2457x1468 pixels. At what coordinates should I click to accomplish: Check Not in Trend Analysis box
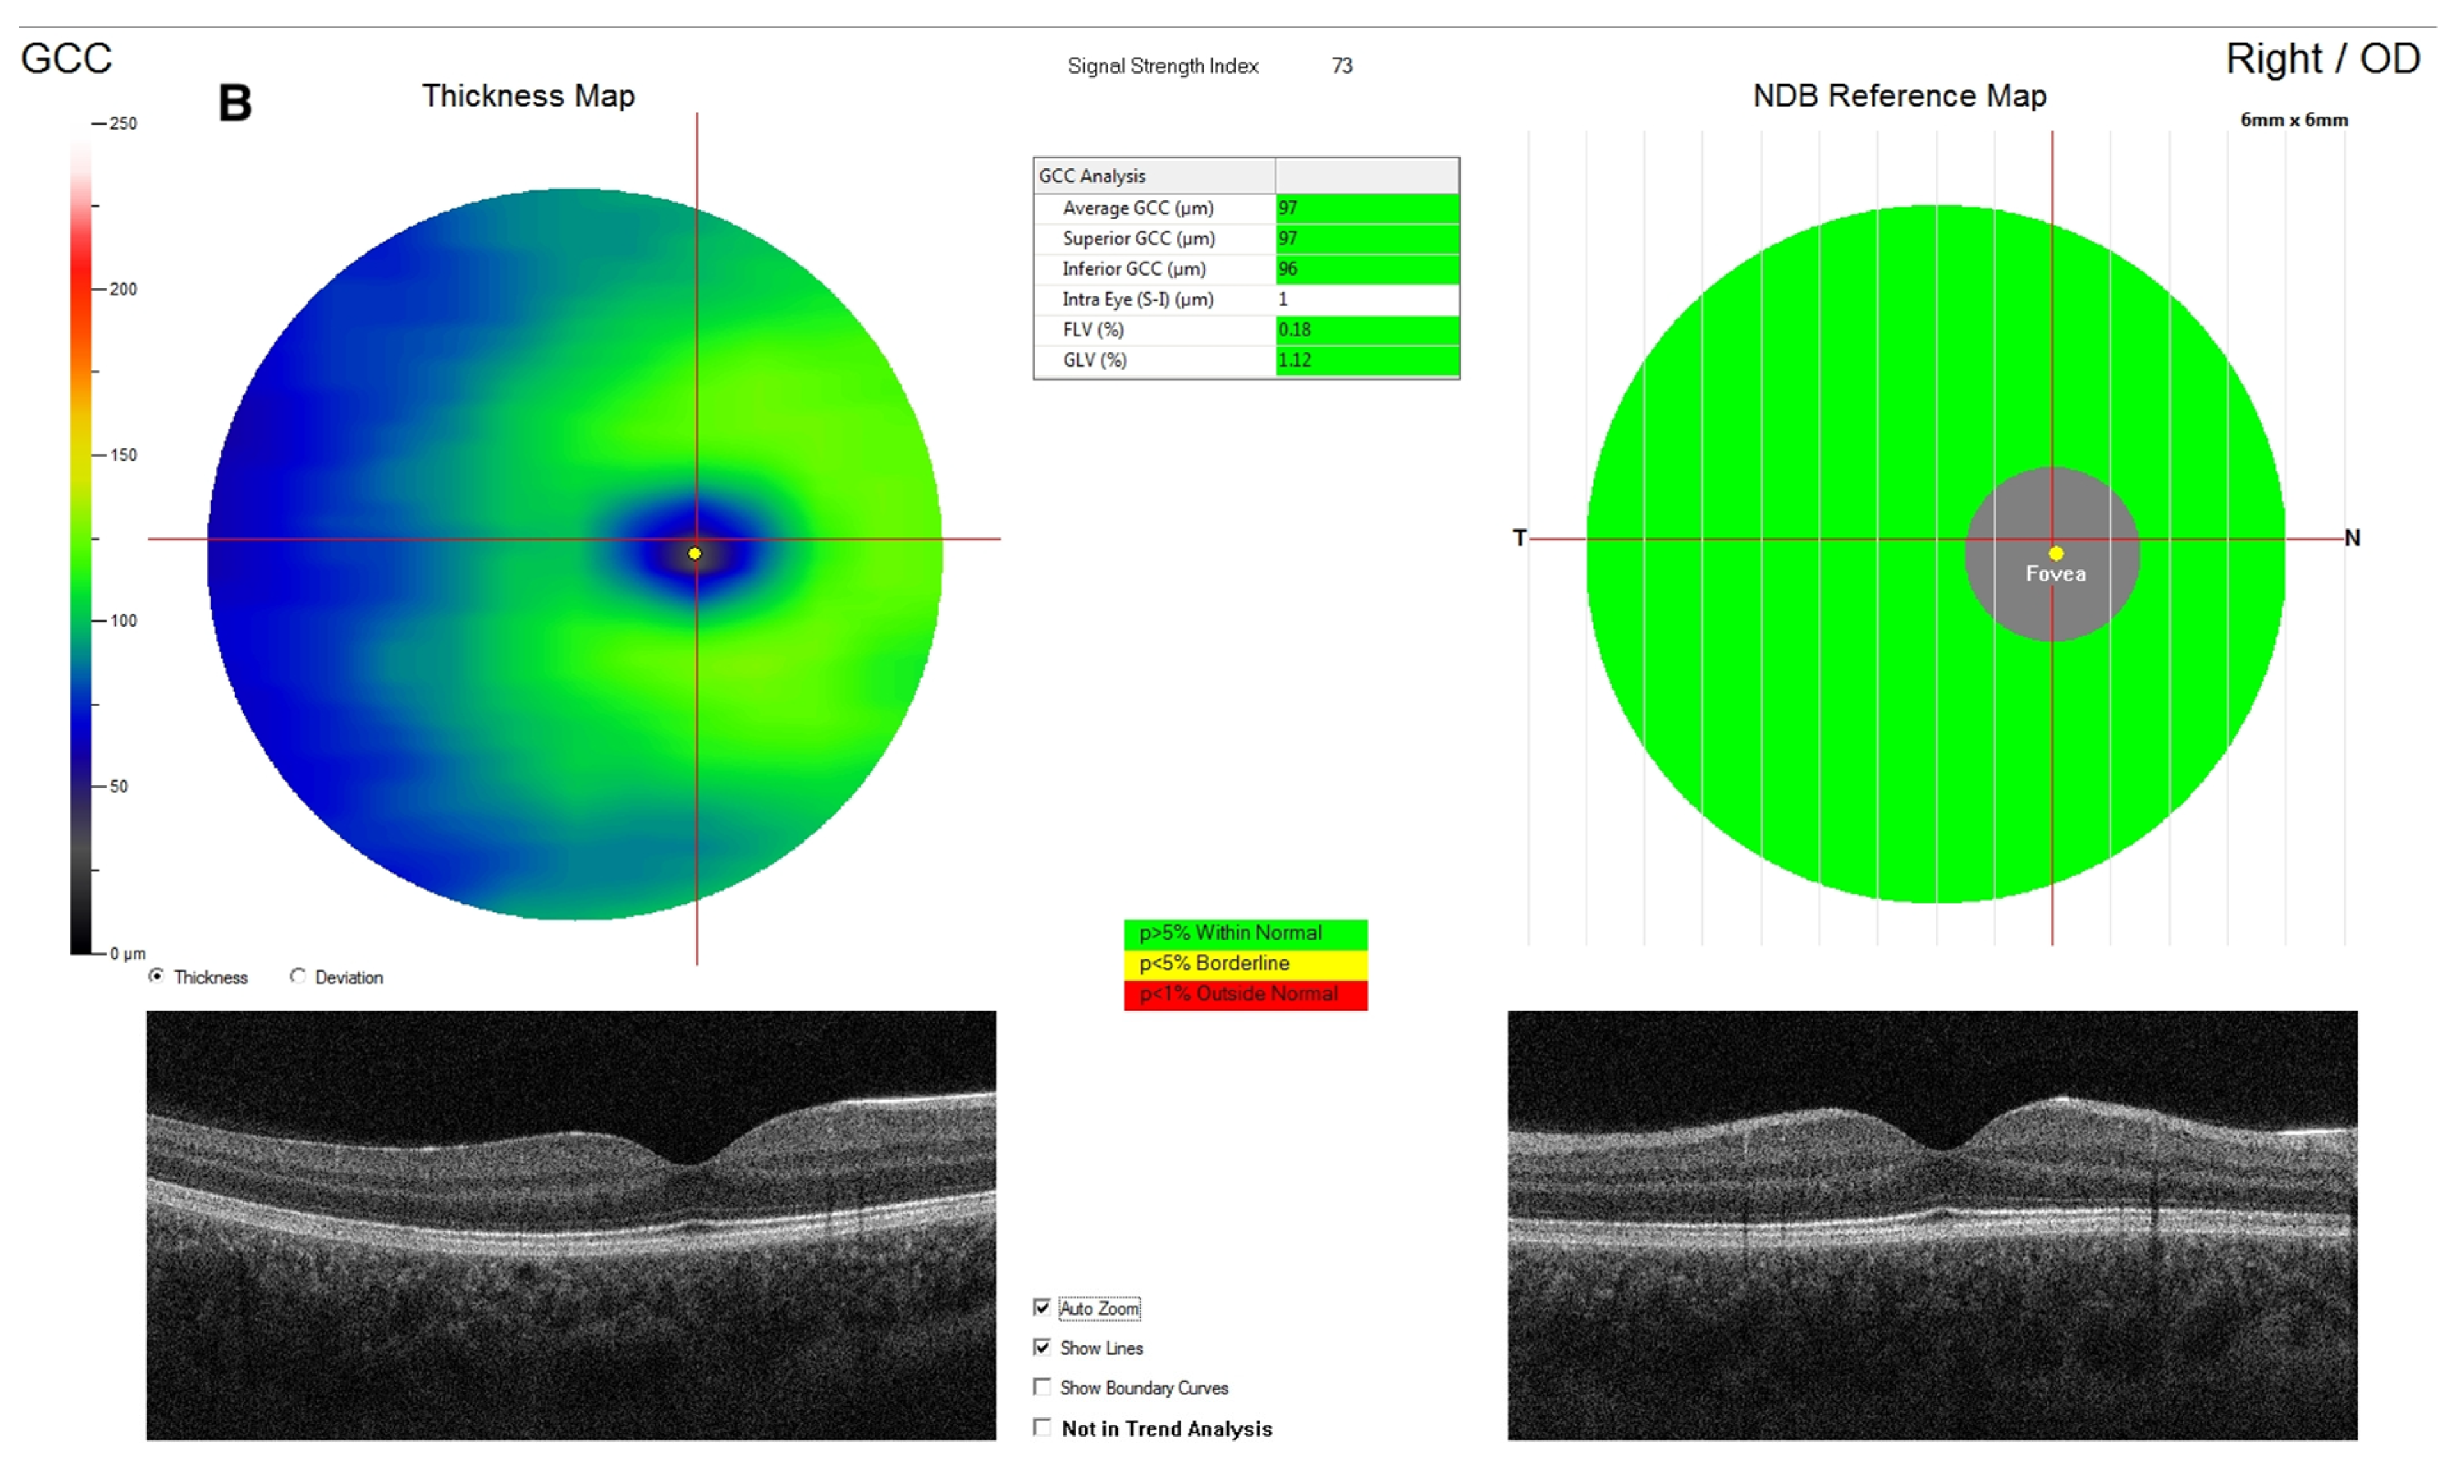[1042, 1428]
